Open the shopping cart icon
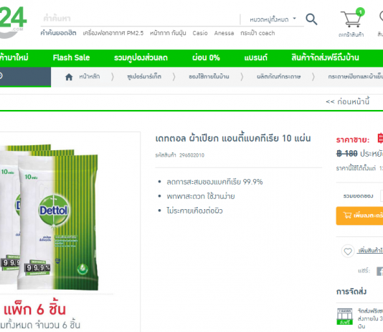This screenshot has width=383, height=332. pyautogui.click(x=351, y=19)
